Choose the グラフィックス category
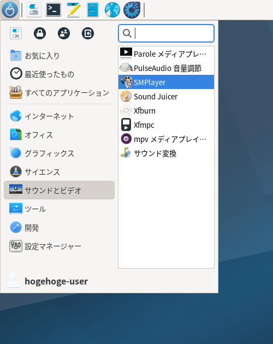The width and height of the screenshot is (273, 344). click(x=60, y=153)
